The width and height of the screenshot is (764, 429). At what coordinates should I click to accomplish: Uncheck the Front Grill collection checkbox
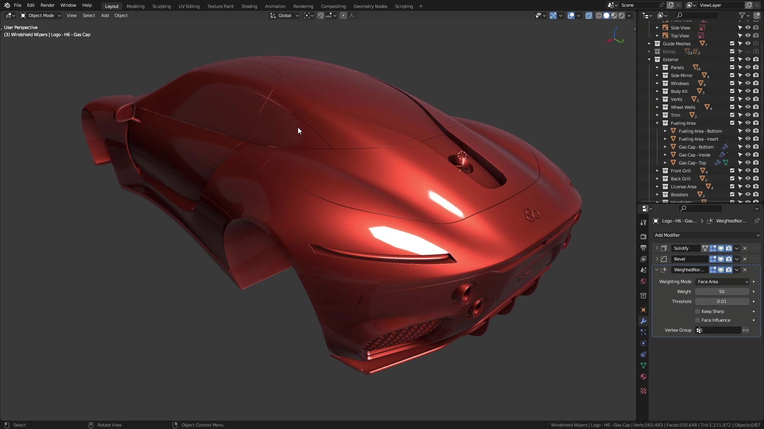pyautogui.click(x=732, y=171)
